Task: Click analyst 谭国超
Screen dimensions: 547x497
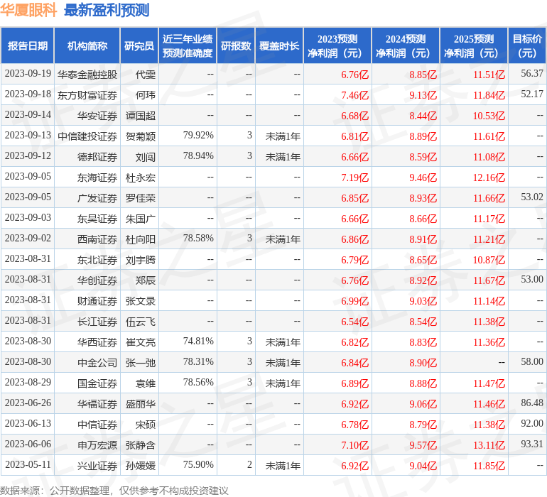Action: [141, 116]
